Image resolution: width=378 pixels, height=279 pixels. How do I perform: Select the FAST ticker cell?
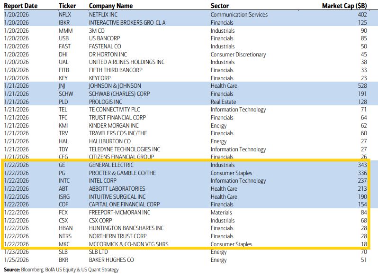tap(64, 46)
